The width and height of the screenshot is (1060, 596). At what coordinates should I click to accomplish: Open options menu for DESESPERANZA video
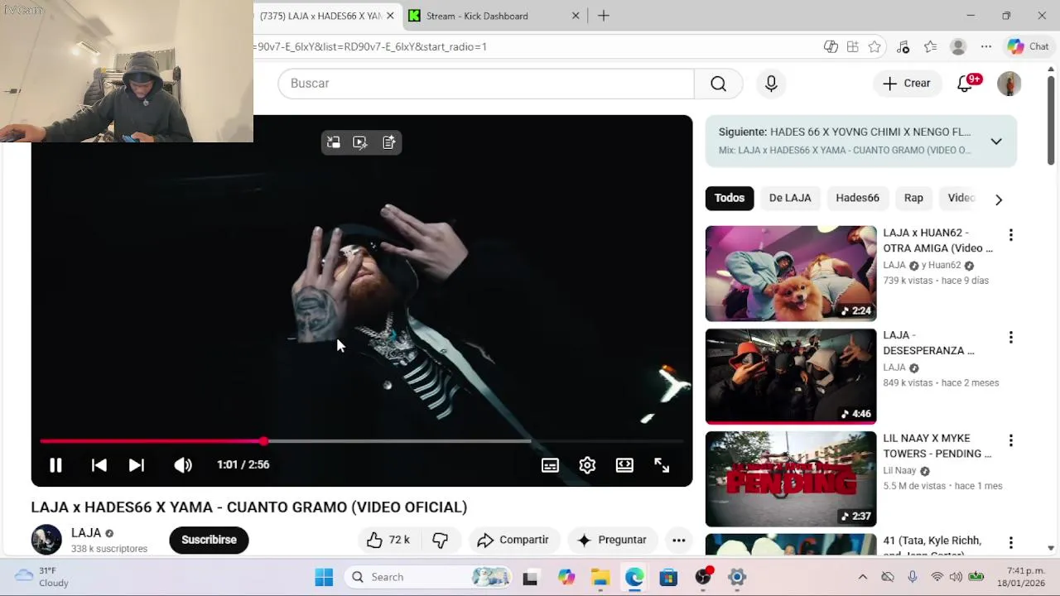coord(1010,338)
